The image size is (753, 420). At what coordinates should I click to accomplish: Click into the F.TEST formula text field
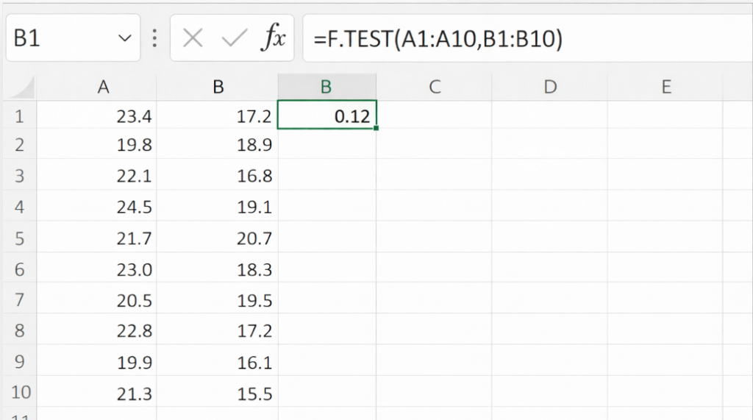coord(515,39)
